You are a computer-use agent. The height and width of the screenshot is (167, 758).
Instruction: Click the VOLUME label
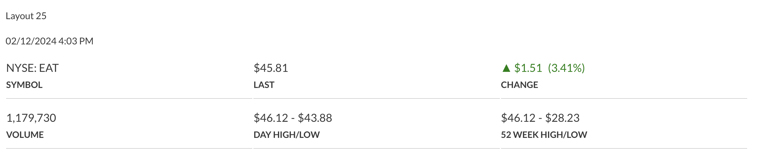click(25, 135)
